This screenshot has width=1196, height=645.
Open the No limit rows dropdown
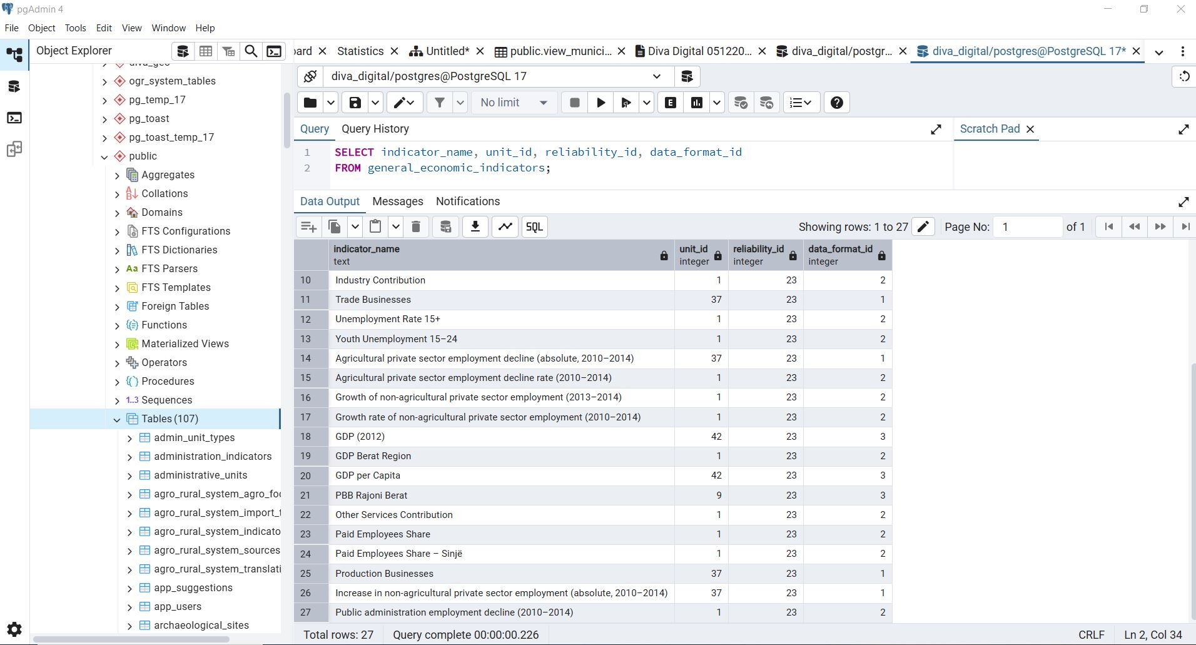click(514, 103)
